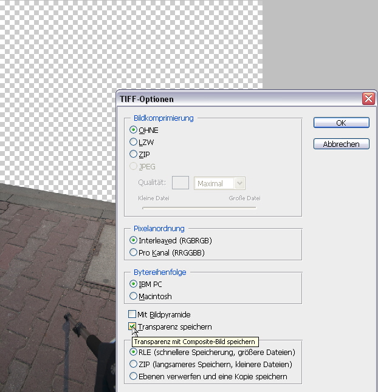
Task: Enable Mit Bildpyramide checkbox
Action: (x=132, y=314)
